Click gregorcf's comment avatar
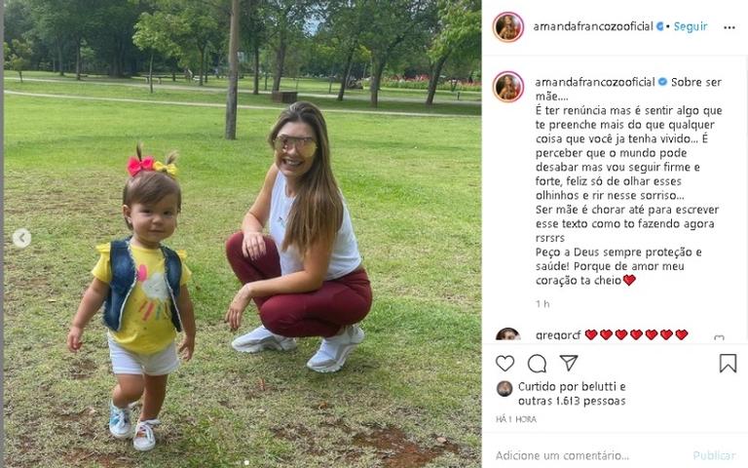The height and width of the screenshot is (468, 748). [x=508, y=333]
